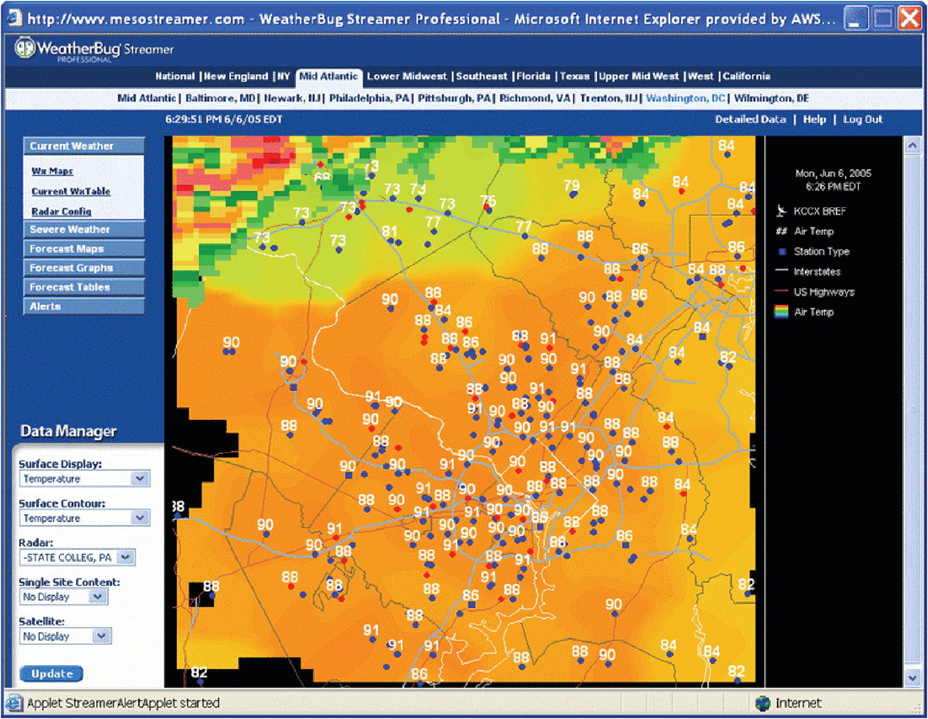Click the Air Temp ## legend icon
Viewport: 928px width, 719px height.
click(781, 231)
